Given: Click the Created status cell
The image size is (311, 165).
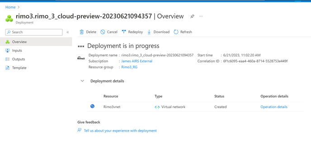Looking at the screenshot, I should coord(220,107).
